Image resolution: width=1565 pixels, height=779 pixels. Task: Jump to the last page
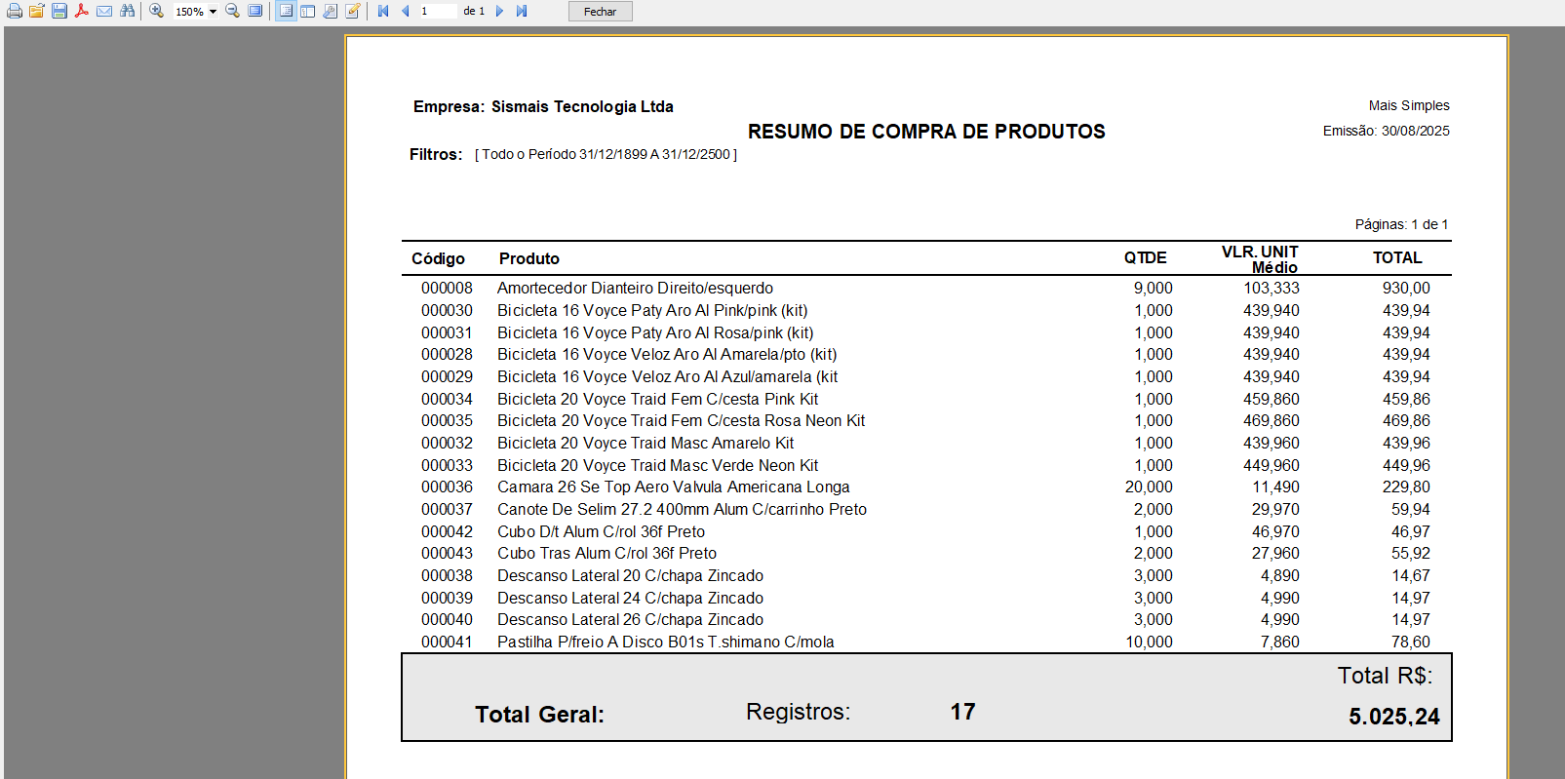tap(522, 11)
